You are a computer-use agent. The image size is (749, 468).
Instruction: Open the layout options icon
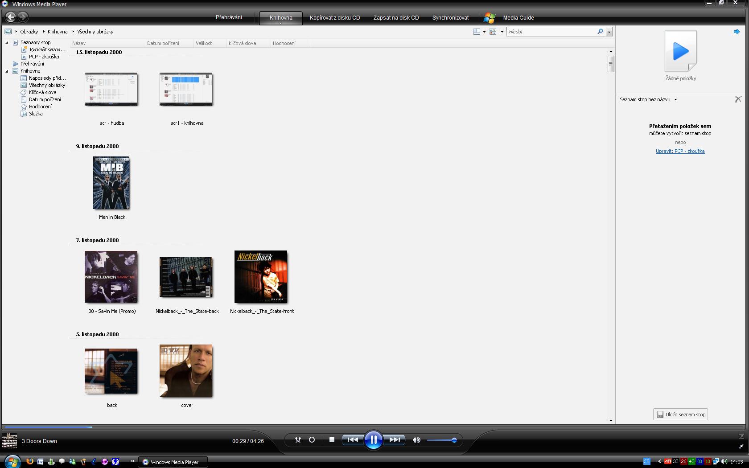[477, 32]
